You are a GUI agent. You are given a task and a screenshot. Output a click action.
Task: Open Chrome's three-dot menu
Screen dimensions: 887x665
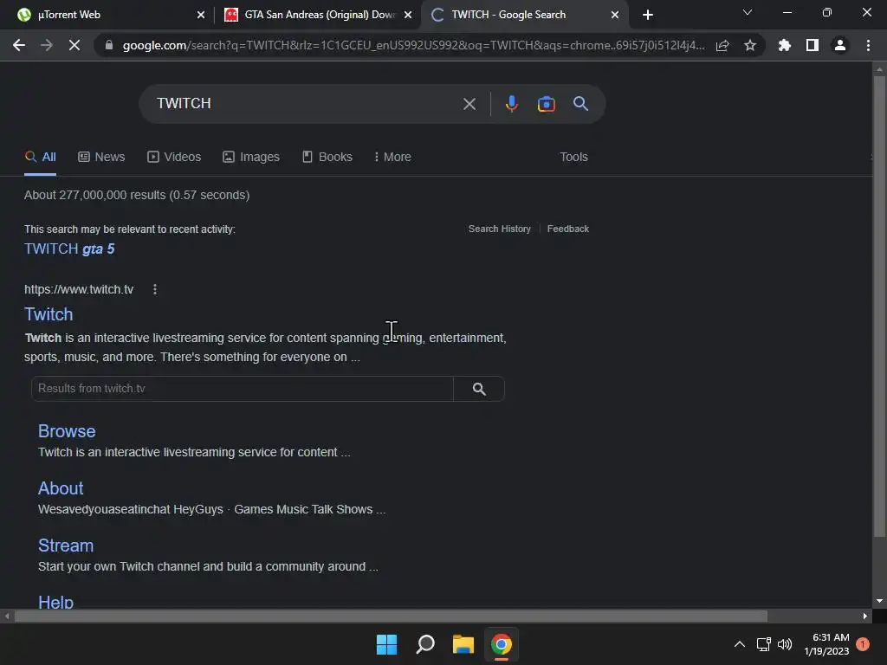pyautogui.click(x=868, y=45)
